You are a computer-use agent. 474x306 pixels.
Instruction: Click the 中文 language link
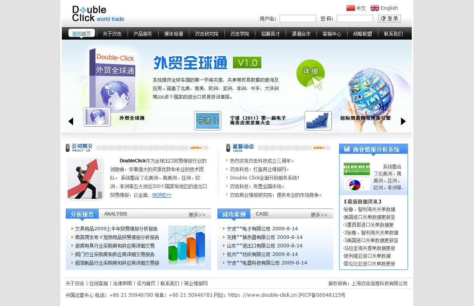361,8
